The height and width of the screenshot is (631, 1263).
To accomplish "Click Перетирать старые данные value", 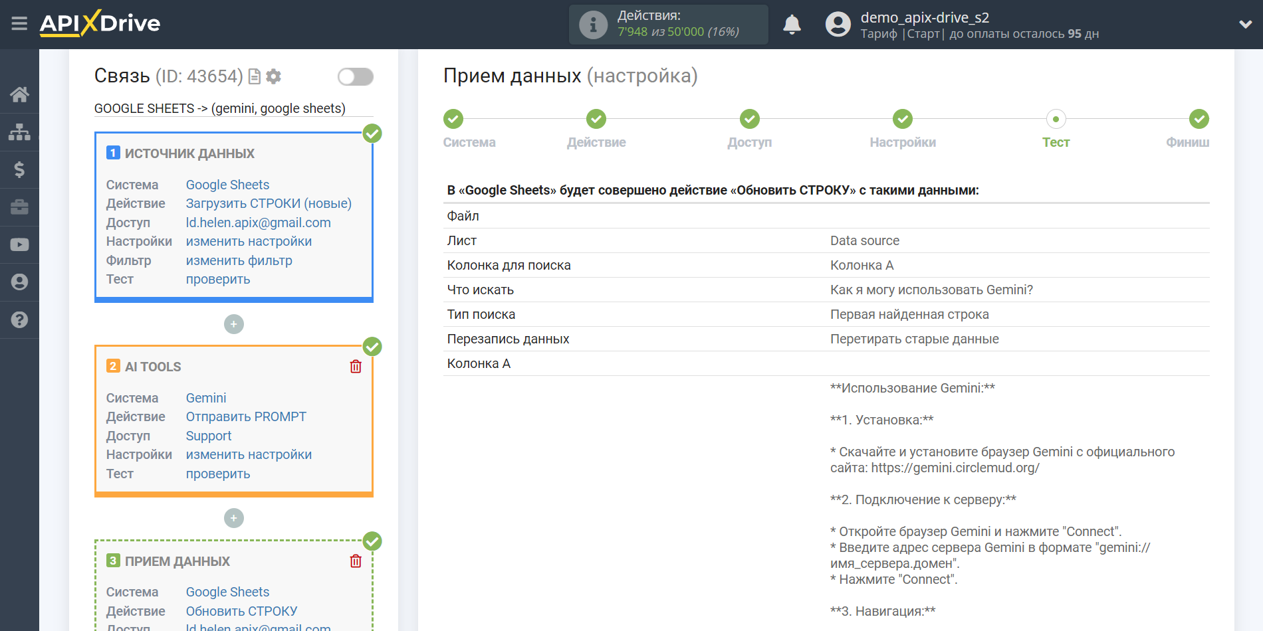I will click(x=914, y=339).
